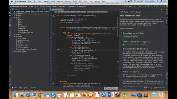Click the light bulb intention icon
Viewport: 177px width, 99px height.
[58, 50]
